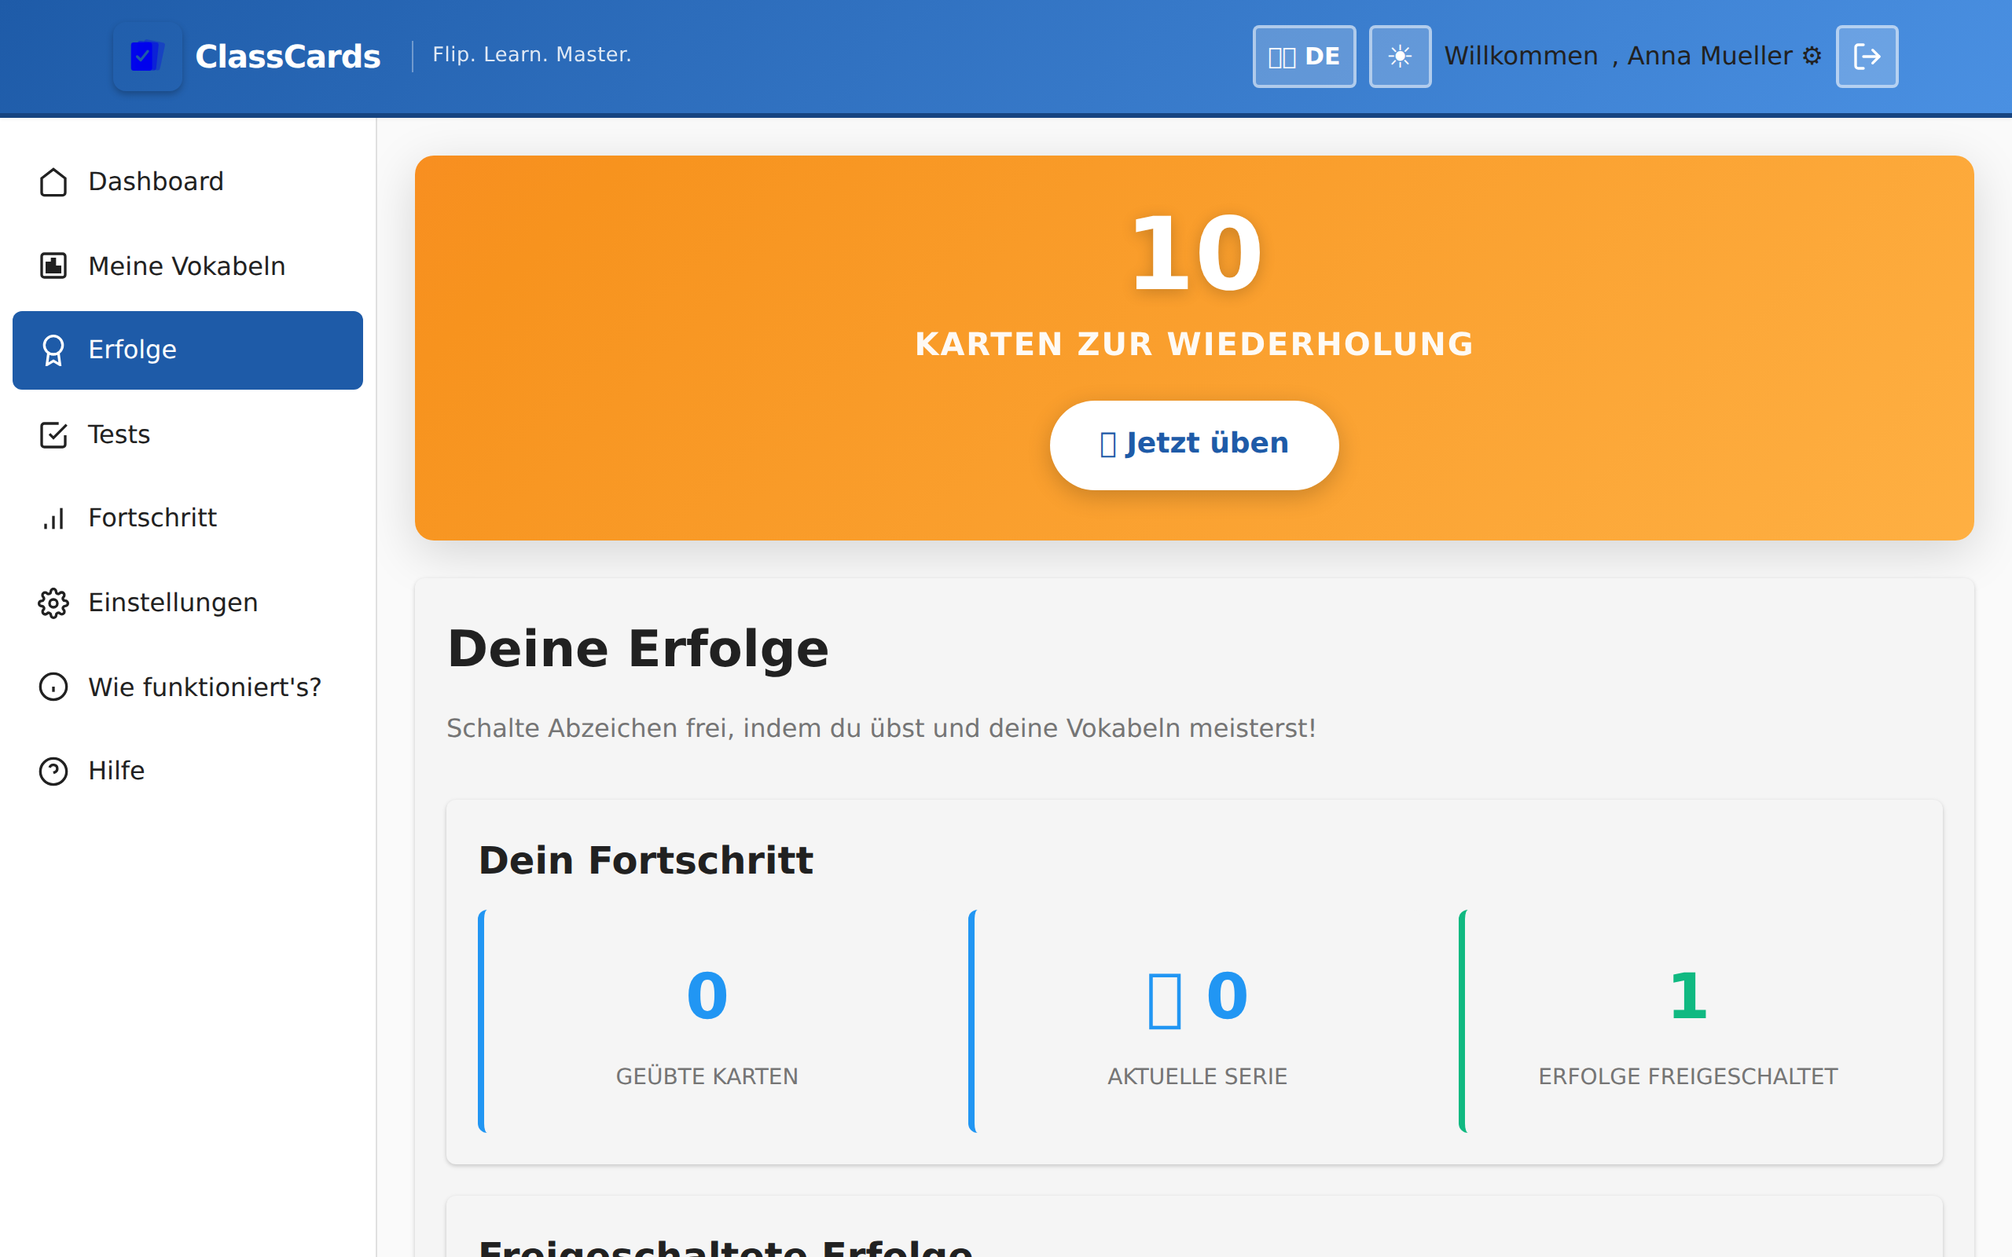The width and height of the screenshot is (2012, 1257).
Task: Switch language with DE button
Action: click(x=1304, y=57)
